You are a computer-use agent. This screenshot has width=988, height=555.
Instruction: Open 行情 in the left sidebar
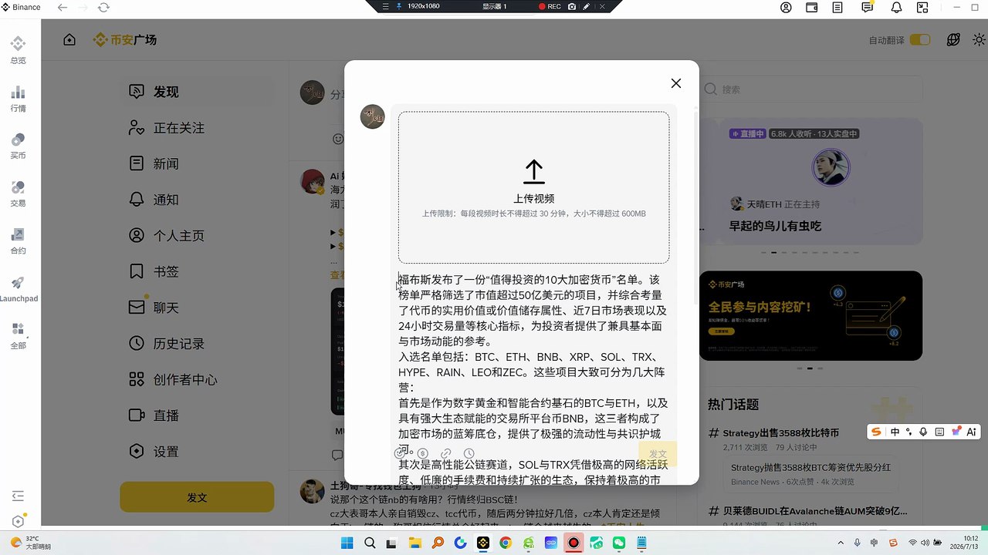point(18,99)
